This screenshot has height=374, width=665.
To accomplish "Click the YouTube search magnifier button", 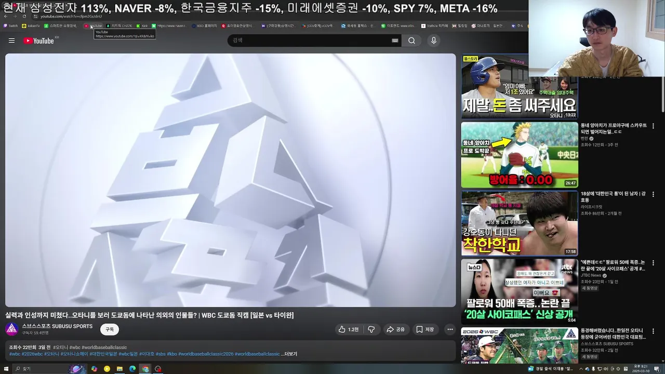I will point(411,41).
